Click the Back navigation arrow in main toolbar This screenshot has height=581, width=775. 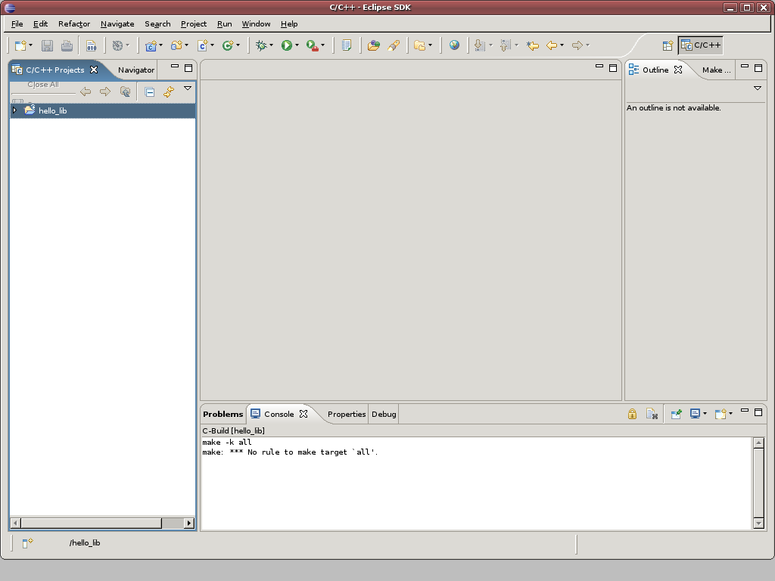pyautogui.click(x=552, y=45)
